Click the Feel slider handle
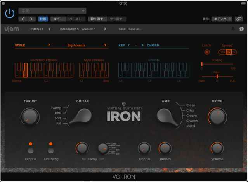The height and width of the screenshot is (182, 248). point(217,77)
